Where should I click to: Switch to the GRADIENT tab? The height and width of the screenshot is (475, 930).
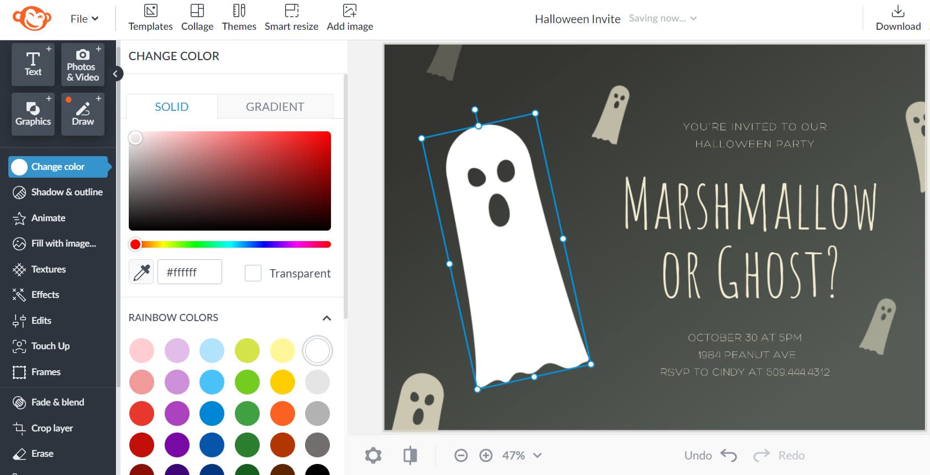coord(275,106)
